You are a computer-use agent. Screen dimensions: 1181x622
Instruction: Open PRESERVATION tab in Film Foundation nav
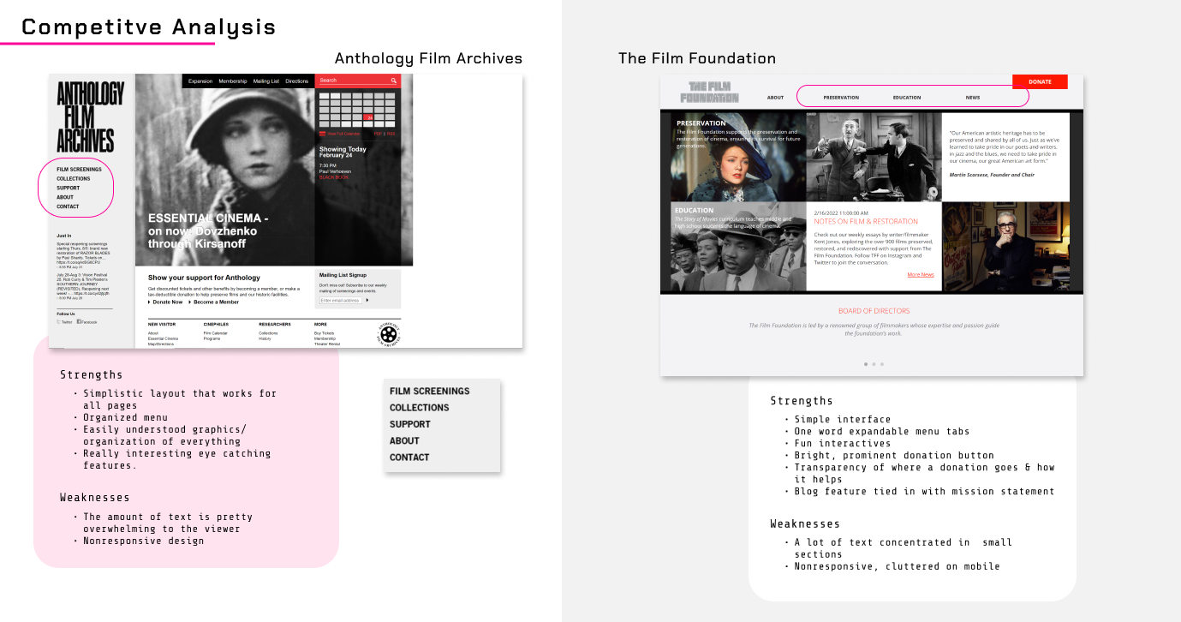(841, 98)
